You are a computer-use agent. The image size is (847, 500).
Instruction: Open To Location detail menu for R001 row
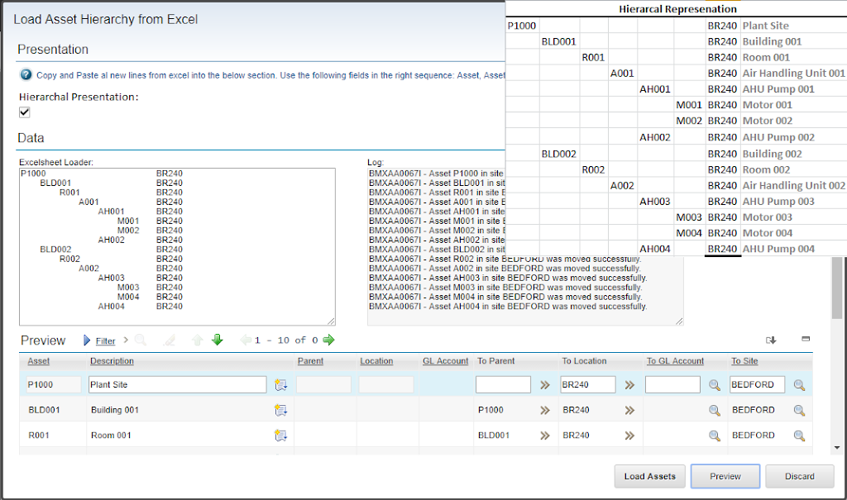point(629,436)
